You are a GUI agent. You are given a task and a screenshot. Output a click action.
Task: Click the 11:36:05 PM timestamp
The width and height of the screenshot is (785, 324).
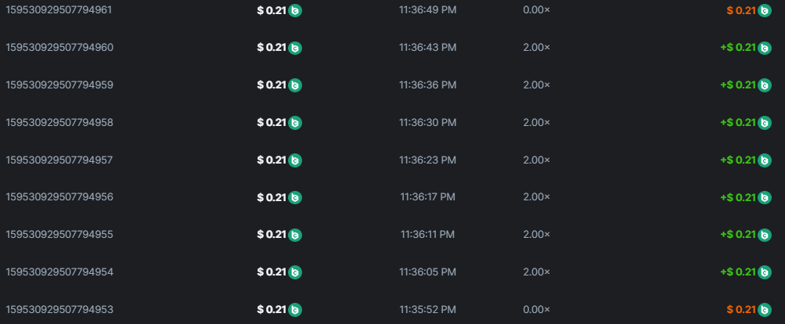[x=427, y=272]
